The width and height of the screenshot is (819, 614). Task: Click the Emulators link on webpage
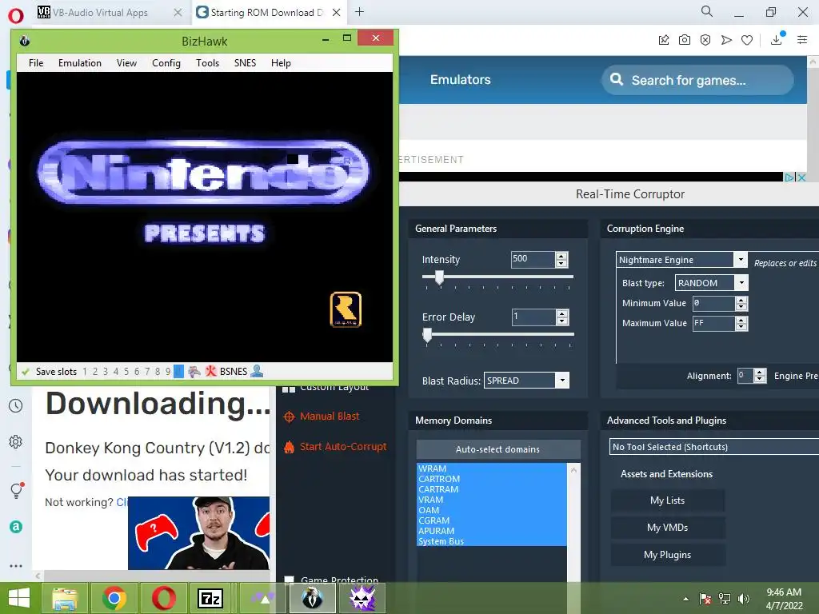(x=460, y=79)
